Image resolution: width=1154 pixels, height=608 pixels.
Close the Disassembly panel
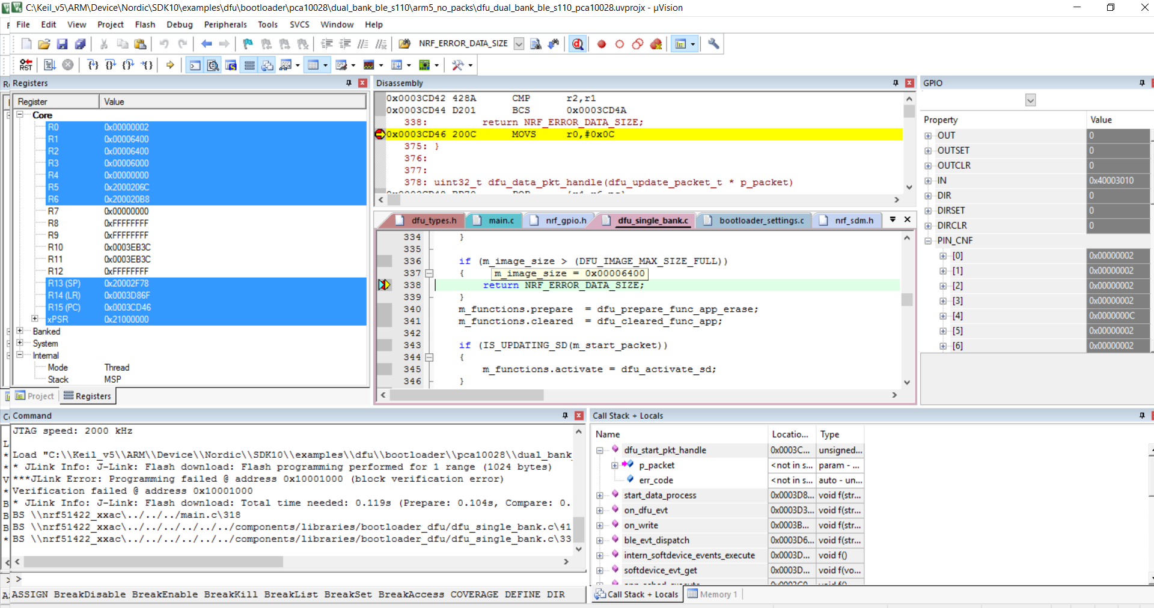pos(909,83)
